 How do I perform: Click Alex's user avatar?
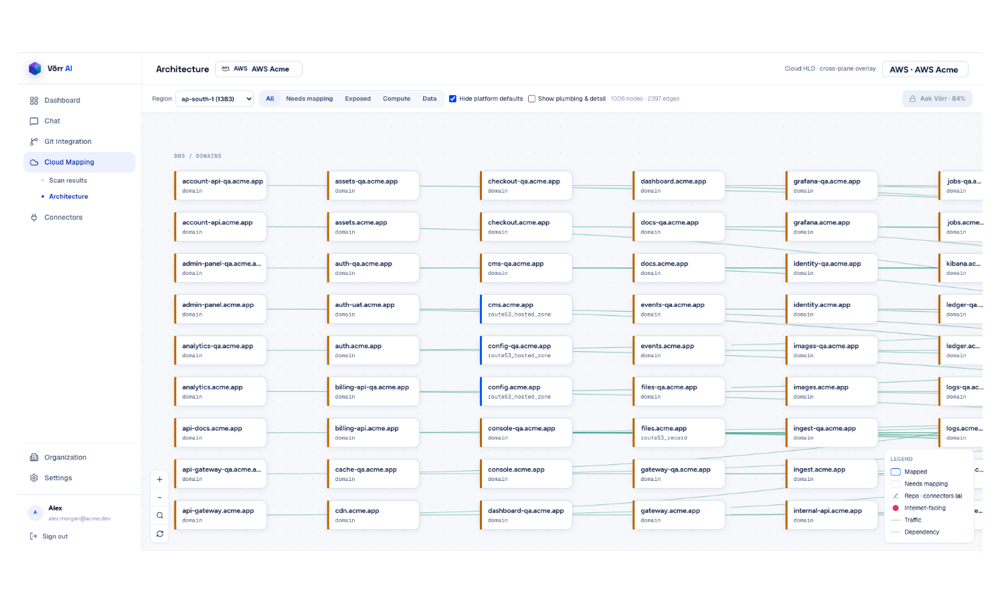[35, 512]
